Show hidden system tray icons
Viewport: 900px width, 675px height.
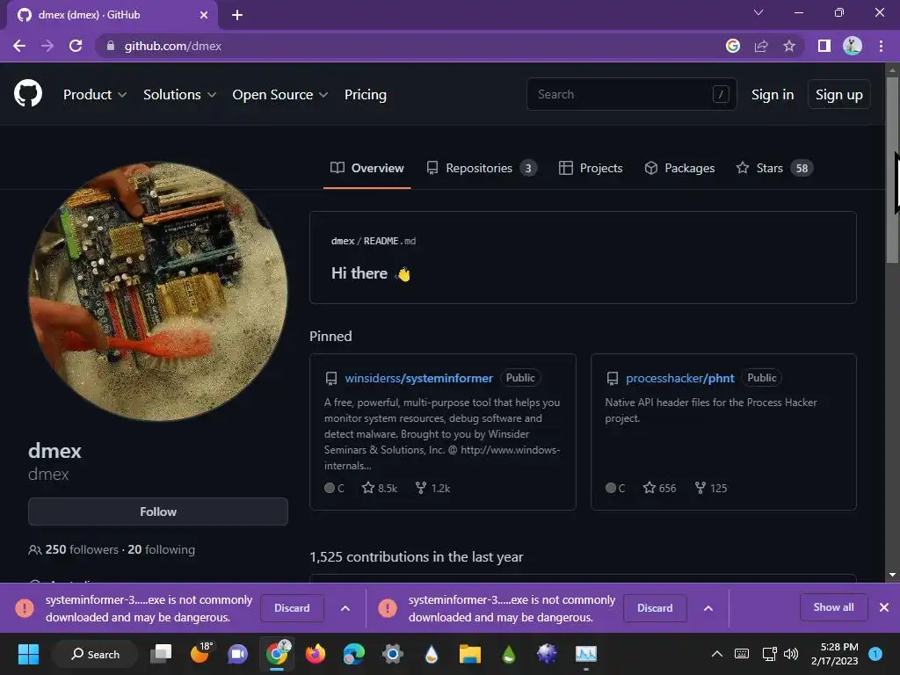(x=717, y=654)
